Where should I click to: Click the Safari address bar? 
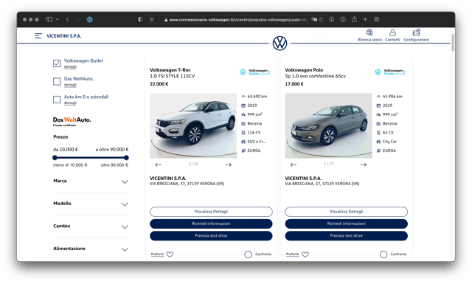click(236, 20)
